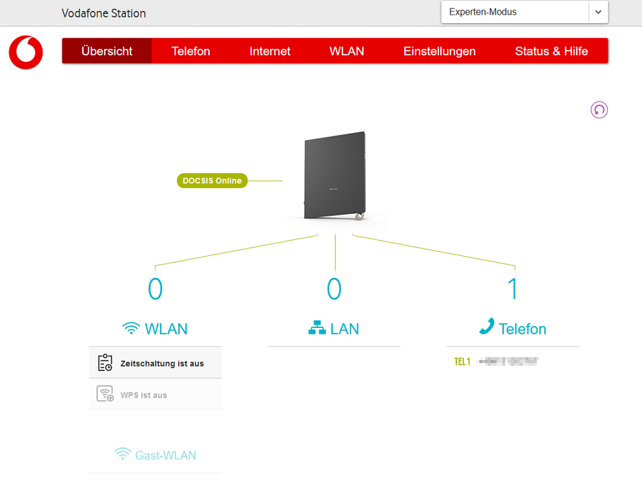Open the support headset icon
The height and width of the screenshot is (497, 642).
pos(599,110)
